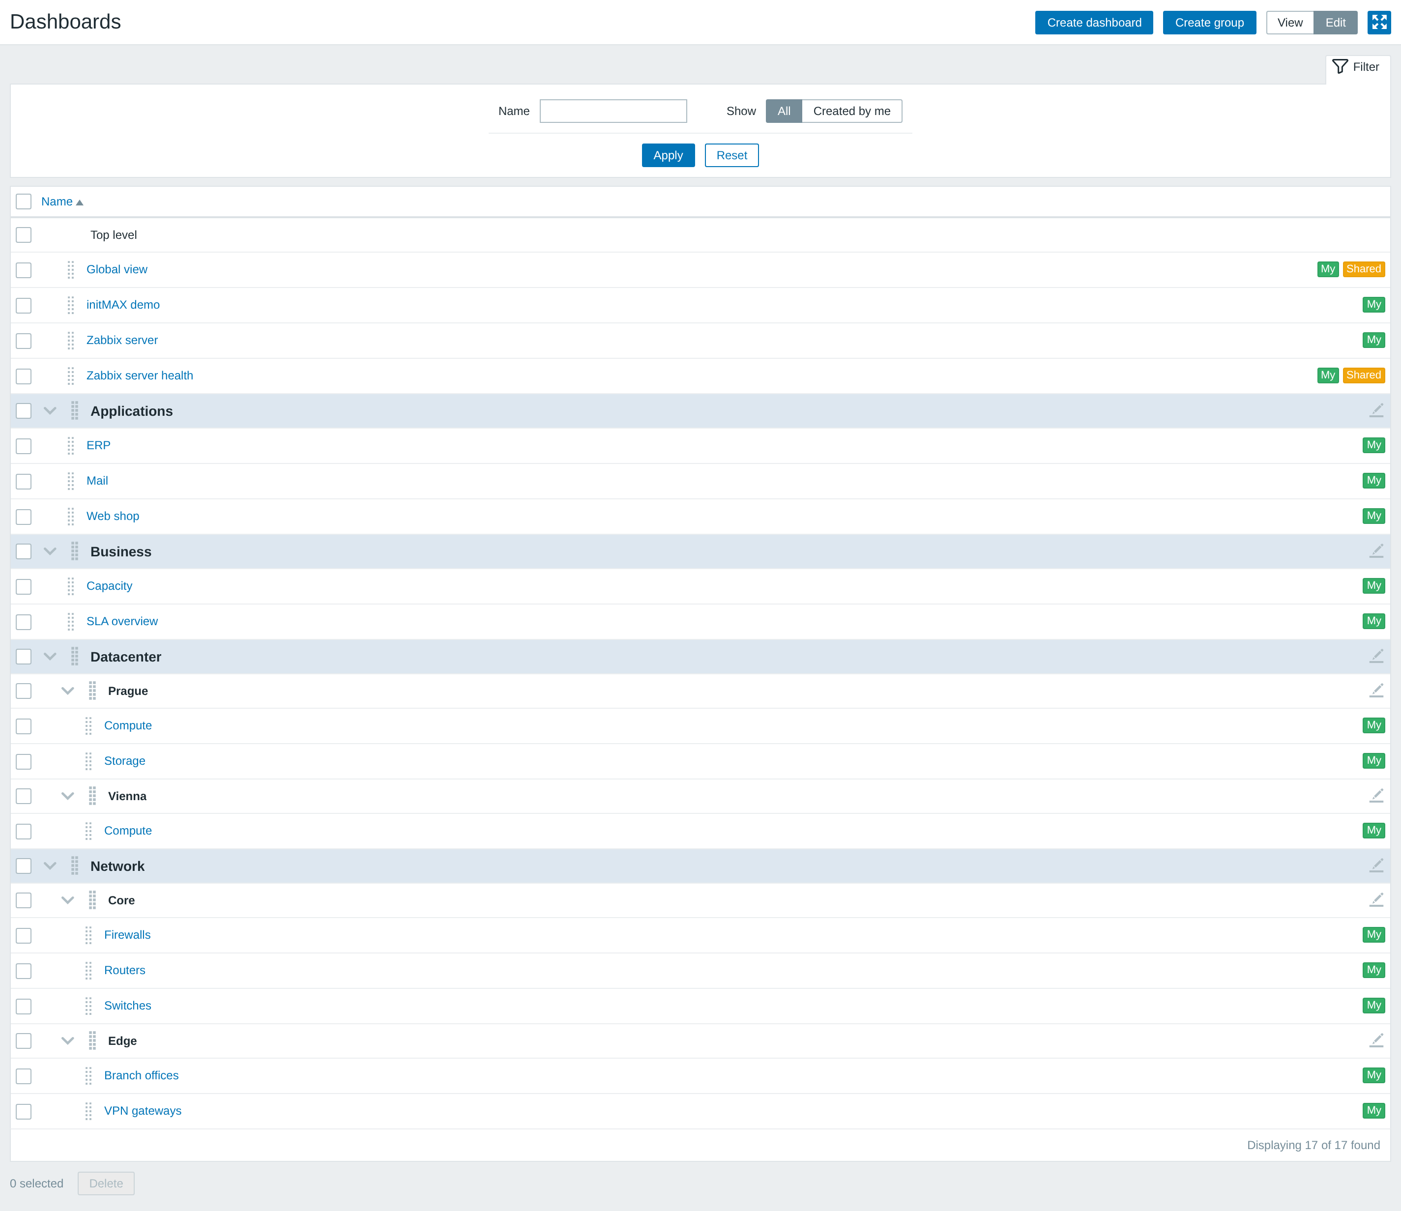
Task: Grab drag handle of Datacenter group
Action: [x=75, y=657]
